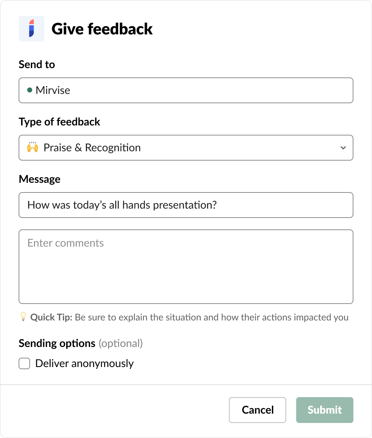Viewport: 372px width, 438px height.
Task: Click the Send to label
Action: click(x=37, y=65)
